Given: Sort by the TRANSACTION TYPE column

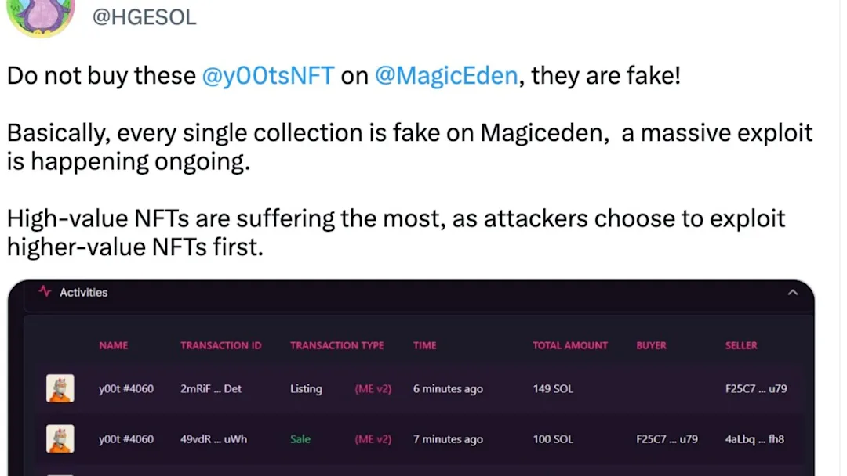Looking at the screenshot, I should click(337, 345).
